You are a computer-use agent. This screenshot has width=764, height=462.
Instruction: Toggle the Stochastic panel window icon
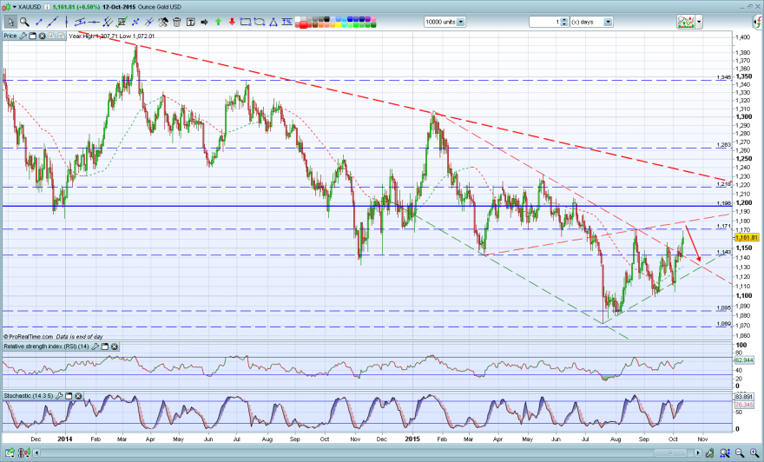click(69, 396)
